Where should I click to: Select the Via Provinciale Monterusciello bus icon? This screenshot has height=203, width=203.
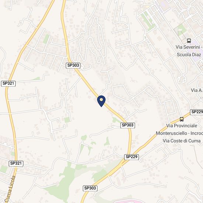tap(182, 119)
